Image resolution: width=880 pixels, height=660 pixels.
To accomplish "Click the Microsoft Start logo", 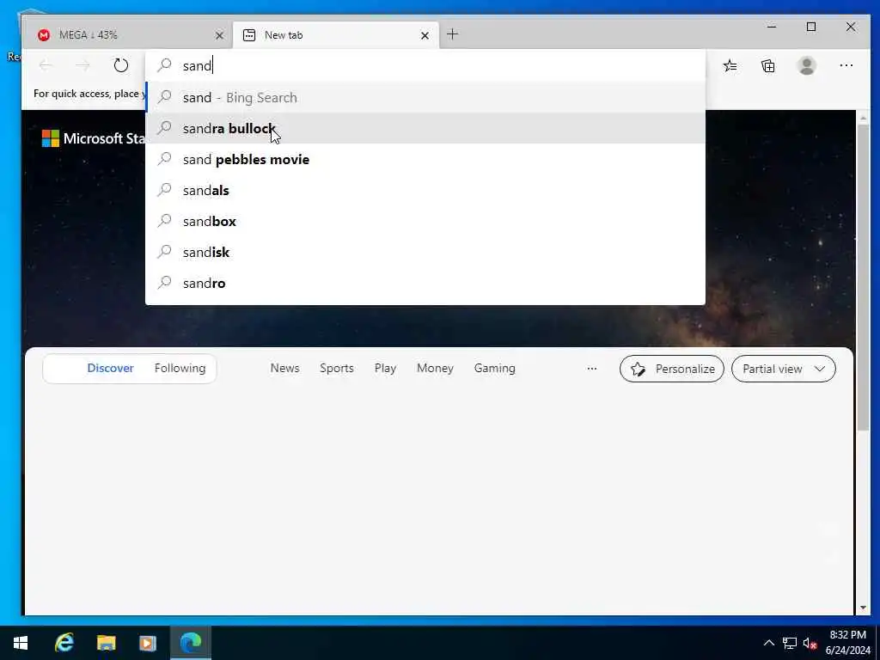I will [94, 138].
